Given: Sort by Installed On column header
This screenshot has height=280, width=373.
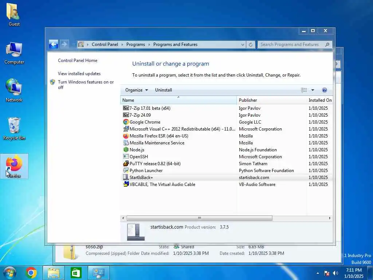Looking at the screenshot, I should (320, 100).
